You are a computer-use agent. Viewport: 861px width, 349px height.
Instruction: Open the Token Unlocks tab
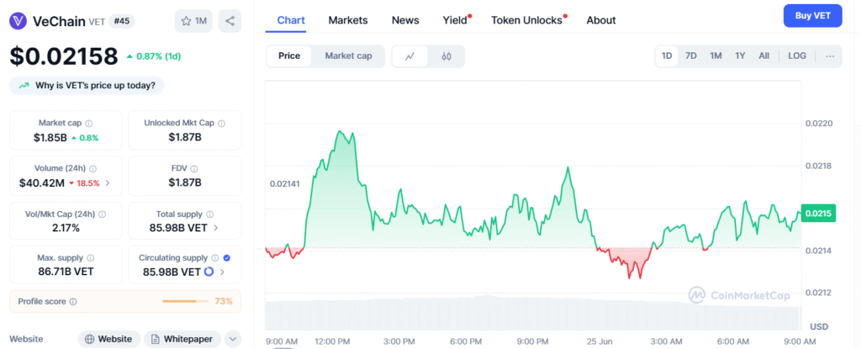tap(528, 20)
